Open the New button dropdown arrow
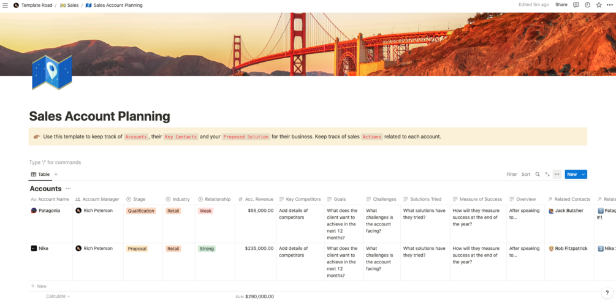The height and width of the screenshot is (302, 616). point(584,175)
